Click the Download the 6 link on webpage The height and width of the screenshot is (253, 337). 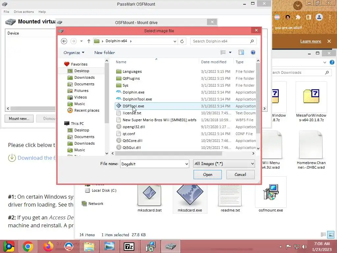[x=37, y=158]
